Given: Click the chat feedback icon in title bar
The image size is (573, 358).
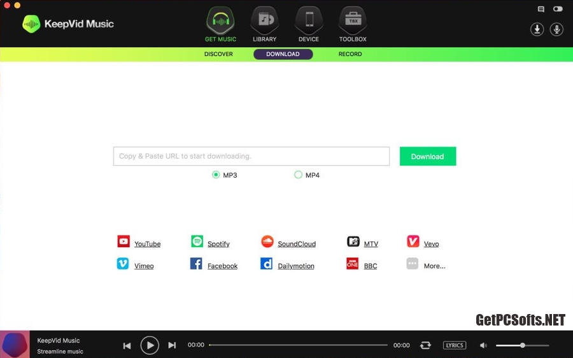Looking at the screenshot, I should (x=541, y=9).
